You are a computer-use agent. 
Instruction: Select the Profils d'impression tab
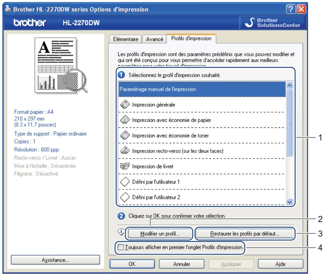[x=191, y=38]
